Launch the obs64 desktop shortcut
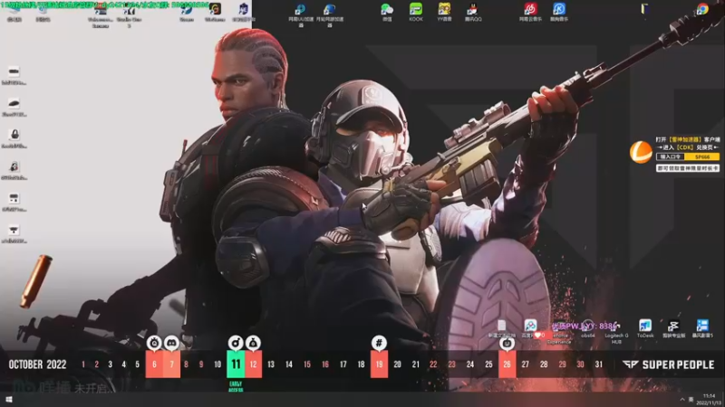Viewport: 725px width, 407px height. pyautogui.click(x=587, y=328)
